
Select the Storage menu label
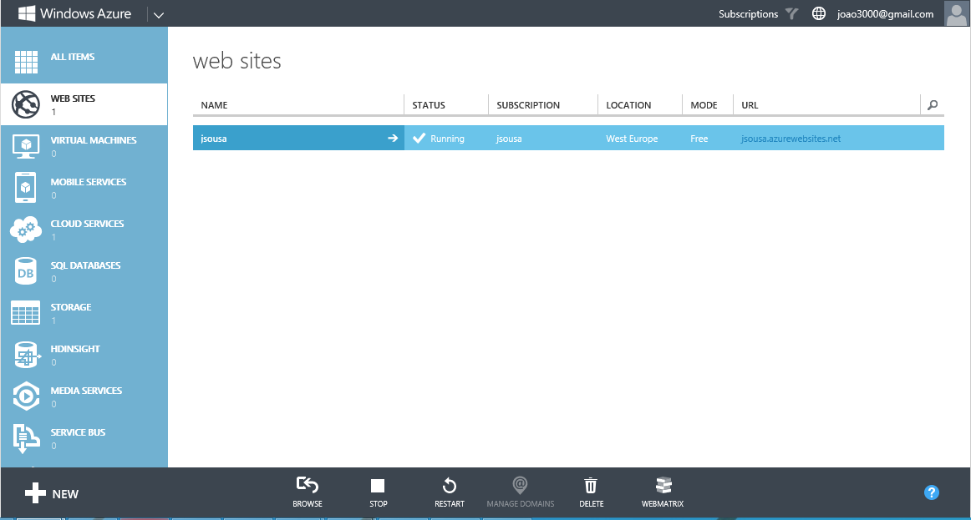(x=71, y=307)
